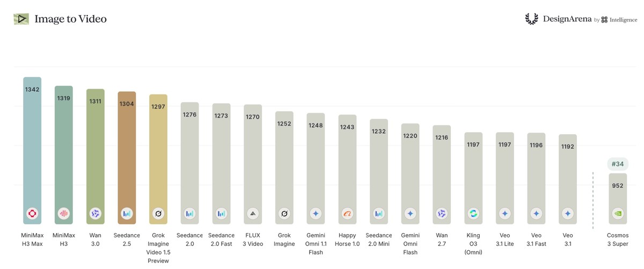
Task: Click the Wan 3.0 model icon
Action: (95, 213)
